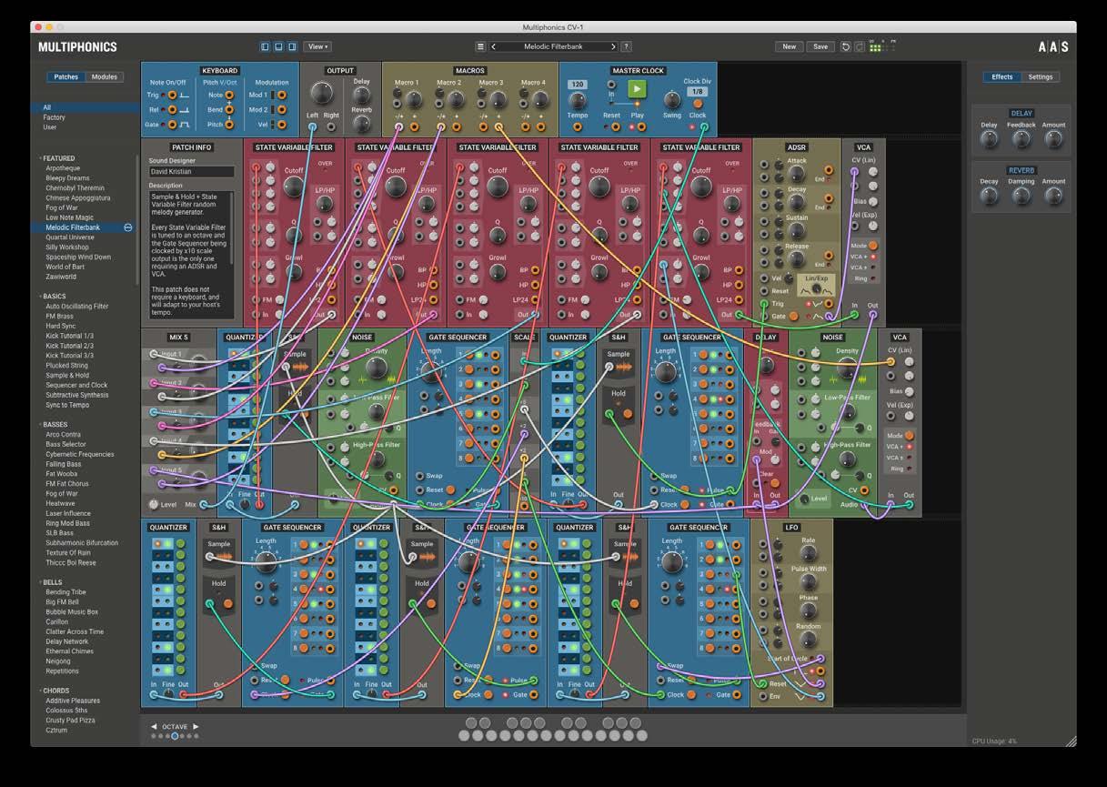This screenshot has width=1107, height=787.
Task: Adjust the Master Clock Swing knob
Action: click(x=671, y=99)
